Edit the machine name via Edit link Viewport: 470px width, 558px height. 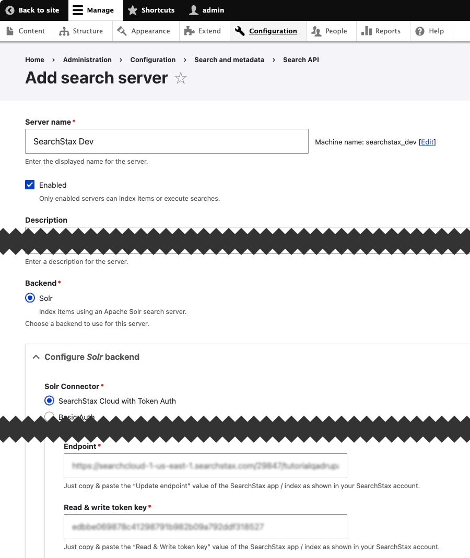427,142
